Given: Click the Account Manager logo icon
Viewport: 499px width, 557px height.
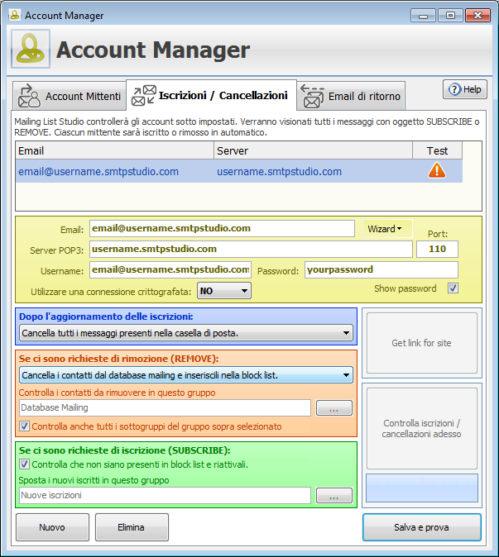Looking at the screenshot, I should point(31,50).
